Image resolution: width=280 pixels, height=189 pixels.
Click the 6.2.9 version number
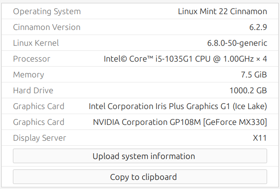pos(257,27)
